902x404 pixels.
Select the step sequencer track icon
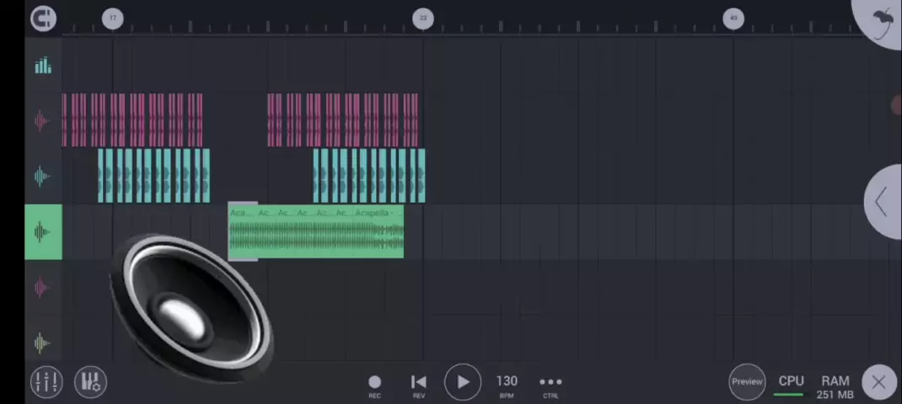point(43,66)
